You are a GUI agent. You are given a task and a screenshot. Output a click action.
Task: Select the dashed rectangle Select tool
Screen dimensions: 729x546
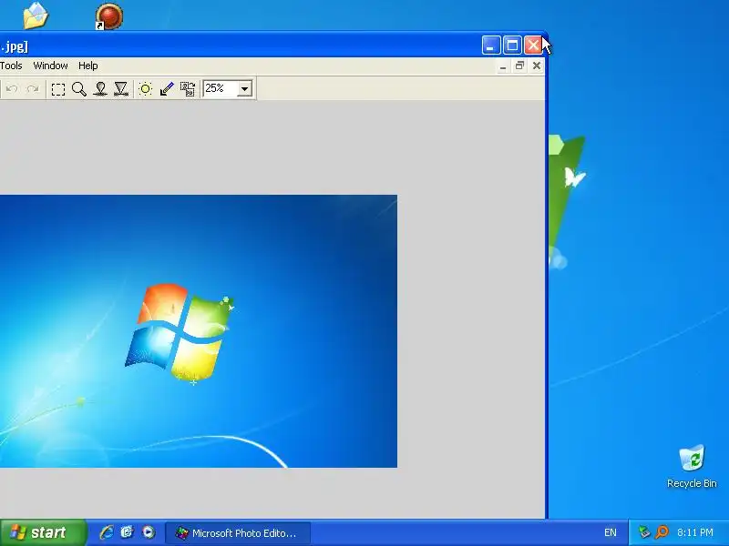point(58,89)
